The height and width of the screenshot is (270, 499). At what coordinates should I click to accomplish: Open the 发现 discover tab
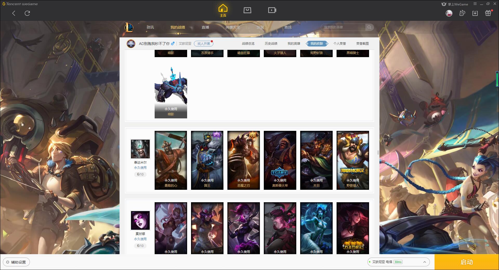pyautogui.click(x=260, y=27)
